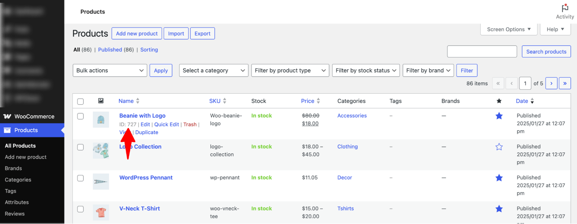This screenshot has width=577, height=224.
Task: Select V-Neck T-Shirt row checkbox
Action: click(81, 209)
